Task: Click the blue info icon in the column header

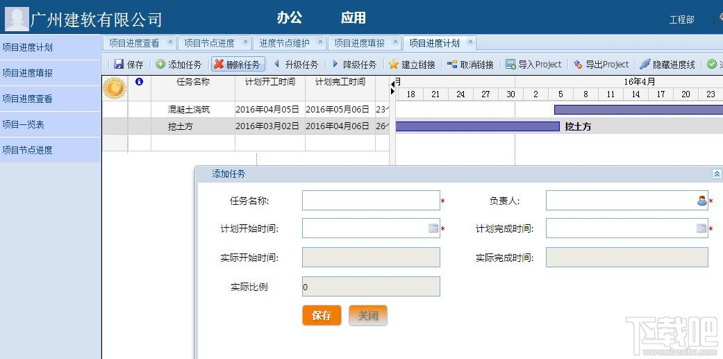Action: click(139, 81)
